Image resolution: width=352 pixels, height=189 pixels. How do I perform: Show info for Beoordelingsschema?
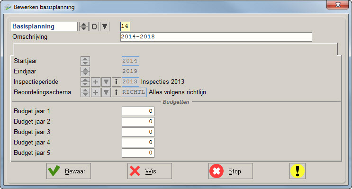click(116, 92)
